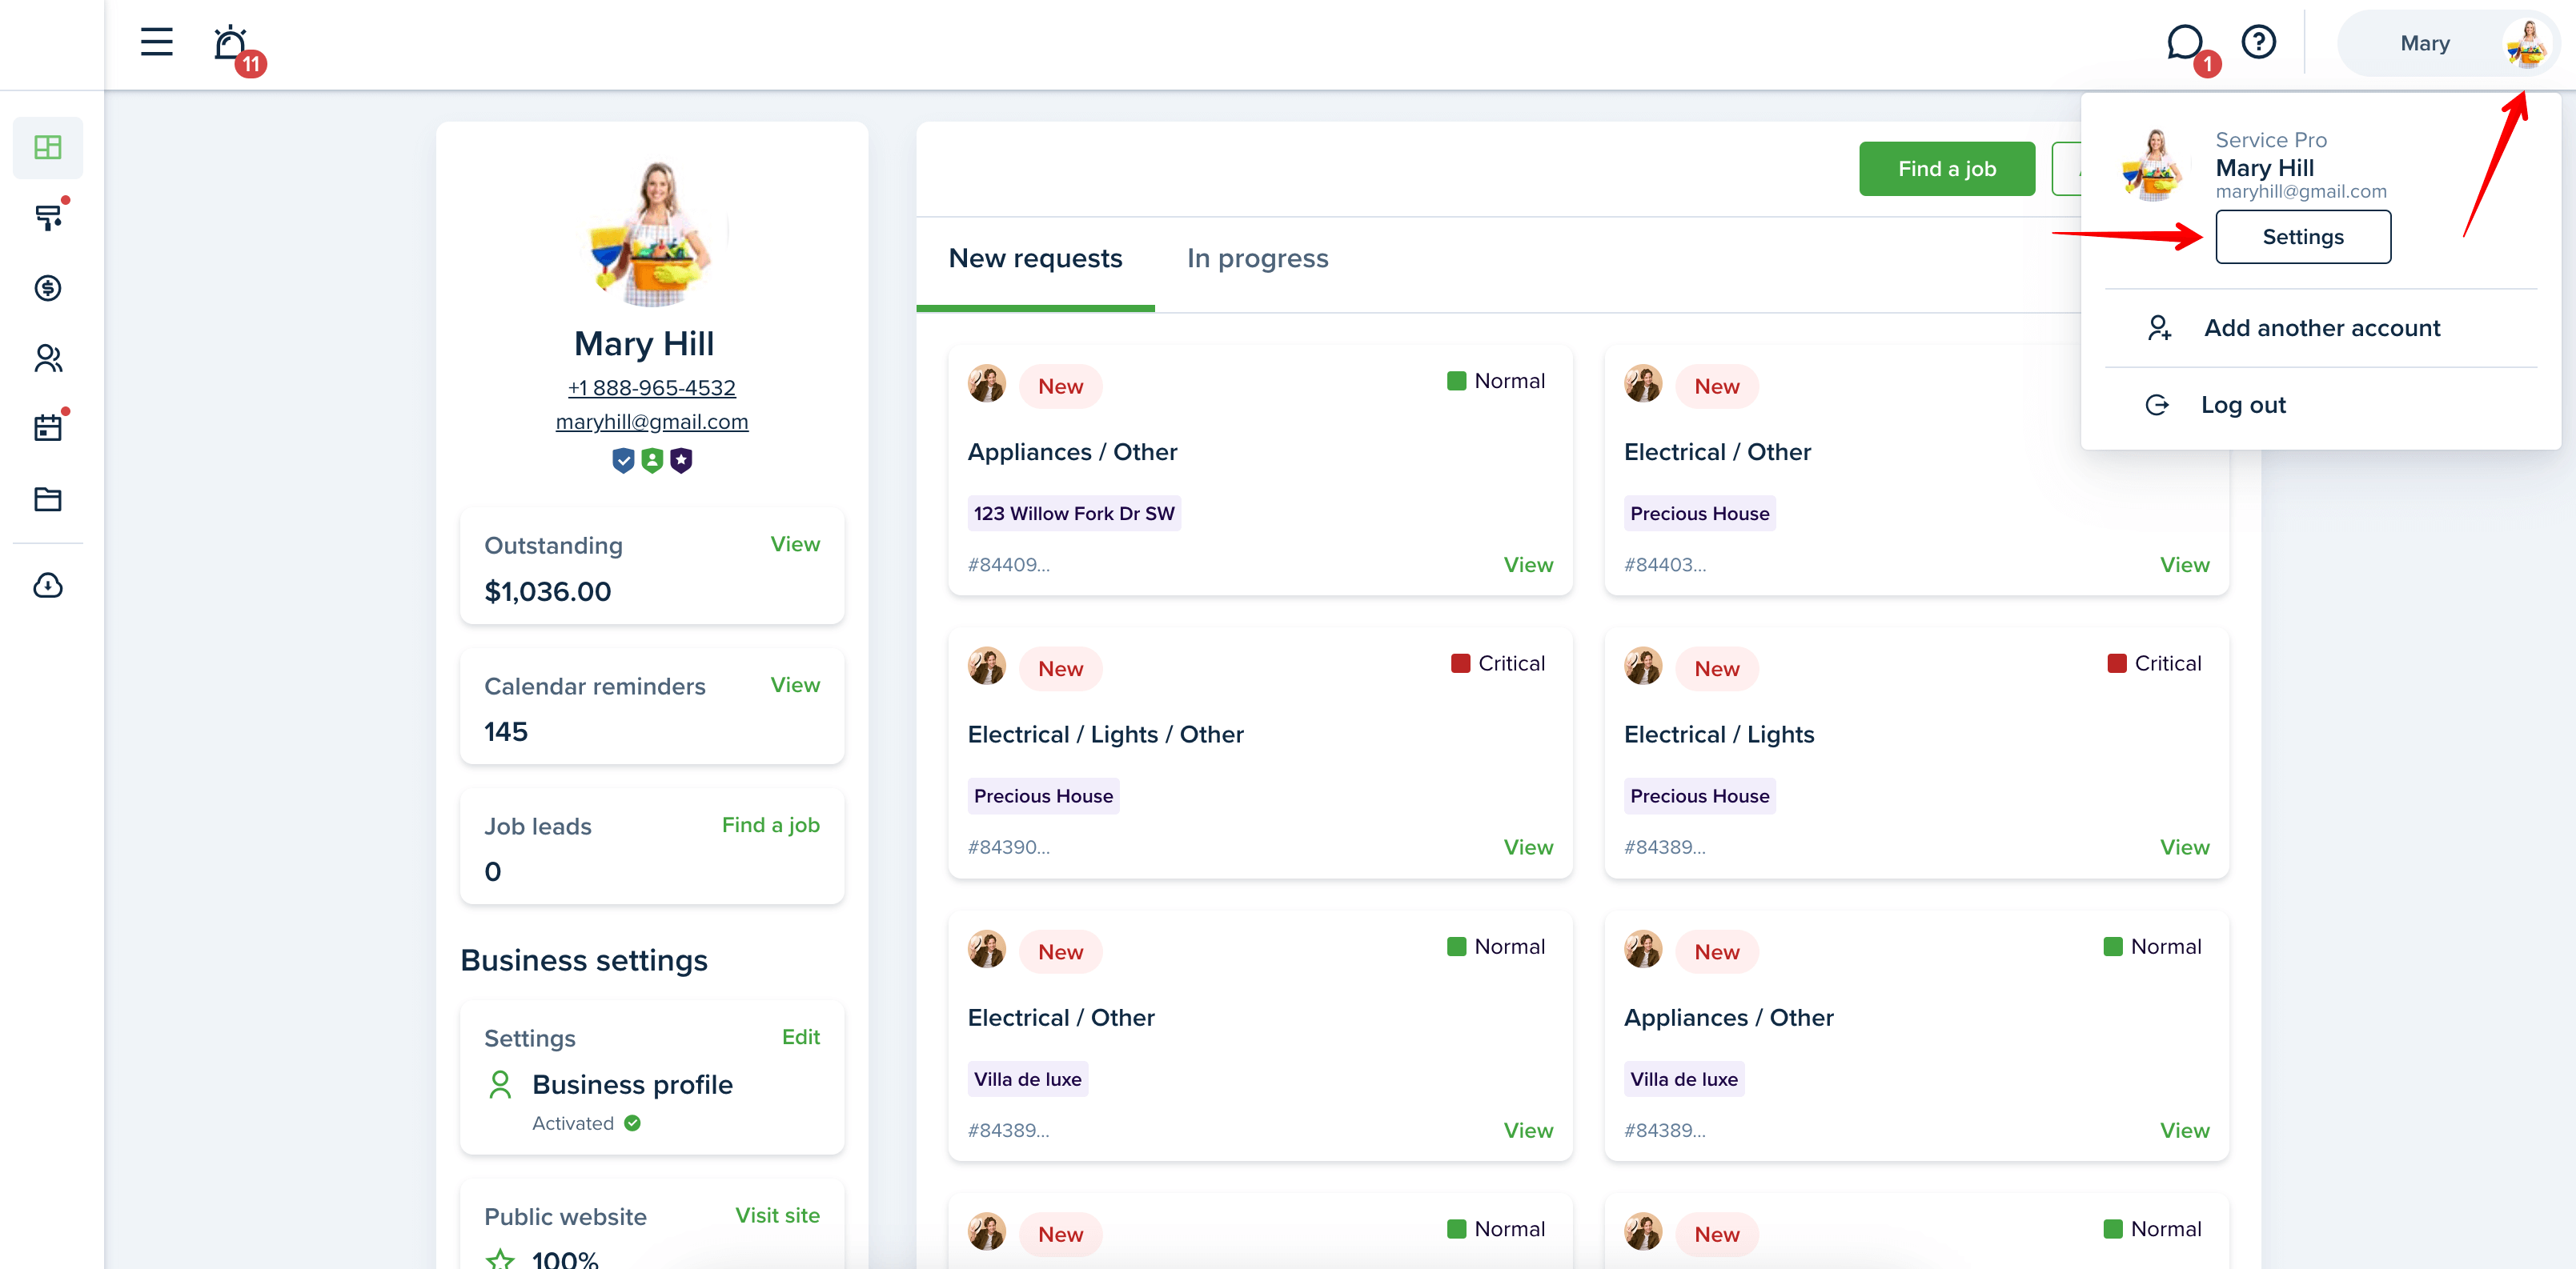Click the Critical priority label on Electrical / Lights / Other
The height and width of the screenshot is (1269, 2576).
[1497, 663]
